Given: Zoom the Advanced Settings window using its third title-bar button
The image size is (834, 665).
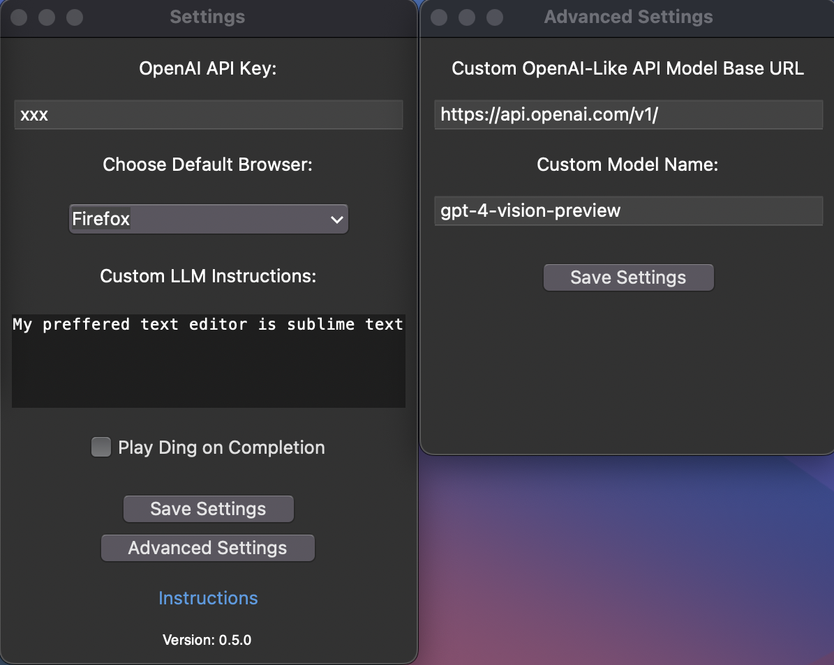Looking at the screenshot, I should pos(495,17).
